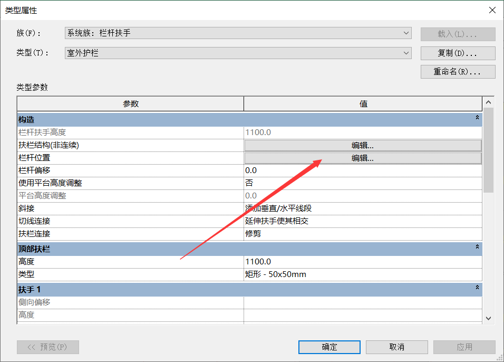504x362 pixels.
Task: Collapse the 构造 section chevron
Action: (477, 119)
